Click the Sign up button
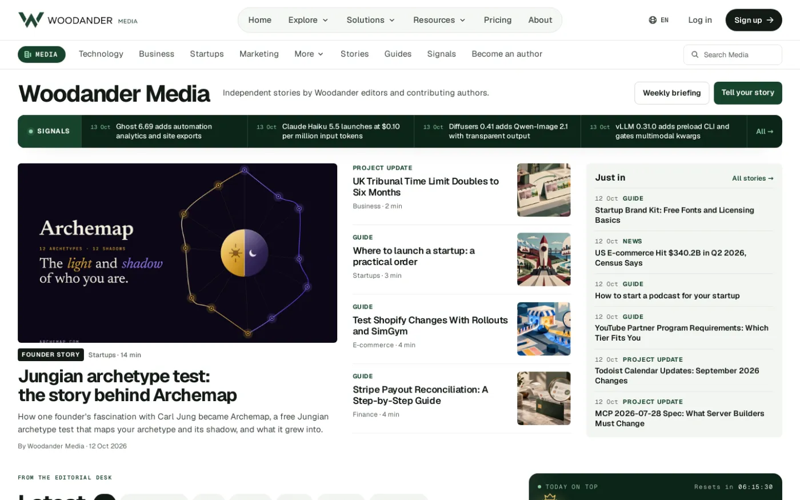 coord(754,20)
